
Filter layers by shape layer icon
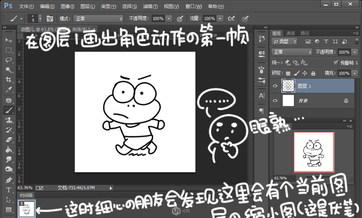pos(335,41)
